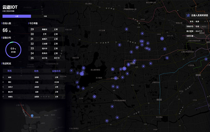The height and width of the screenshot is (132, 210).
Task: Select trajectory row 4 with status 未记录
Action: click(x=34, y=82)
